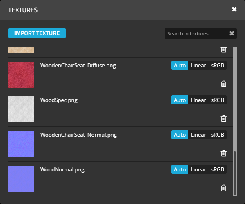Select Auto for WoodNormal.png
This screenshot has height=204, width=245.
coord(180,170)
